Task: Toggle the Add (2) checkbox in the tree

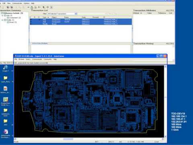Action: [x=5, y=15]
